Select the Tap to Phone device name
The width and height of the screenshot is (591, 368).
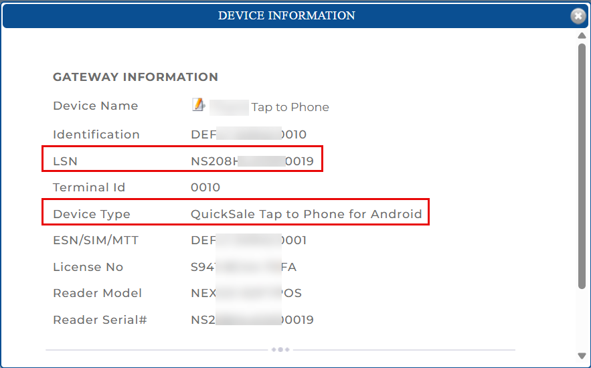point(290,107)
